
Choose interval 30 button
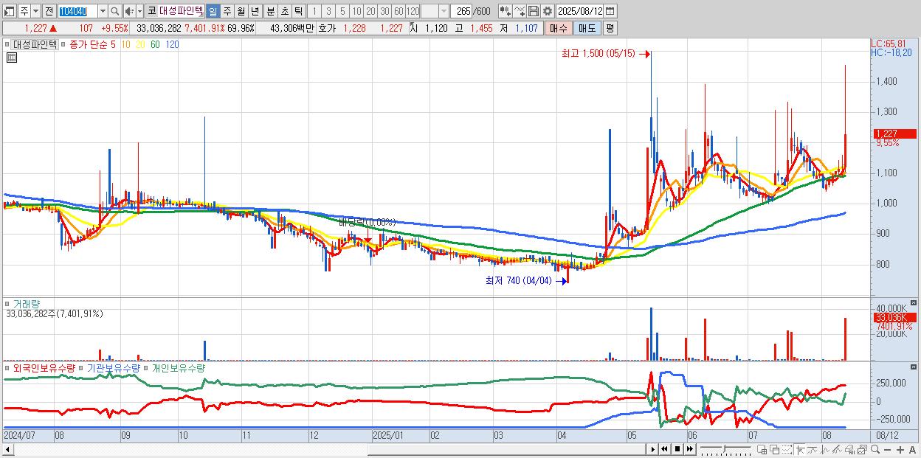(x=384, y=11)
